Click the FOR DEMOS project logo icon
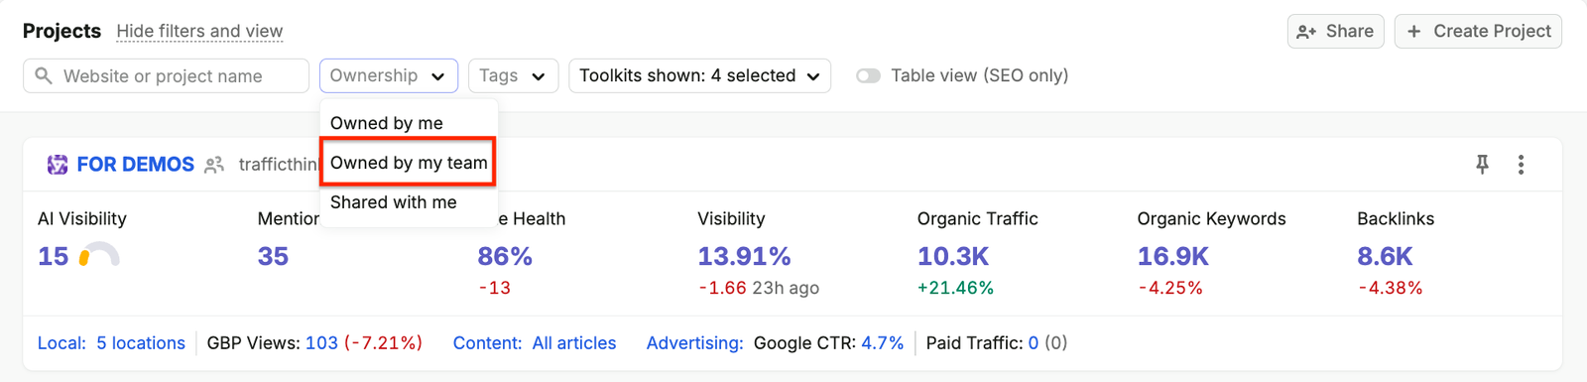 58,165
